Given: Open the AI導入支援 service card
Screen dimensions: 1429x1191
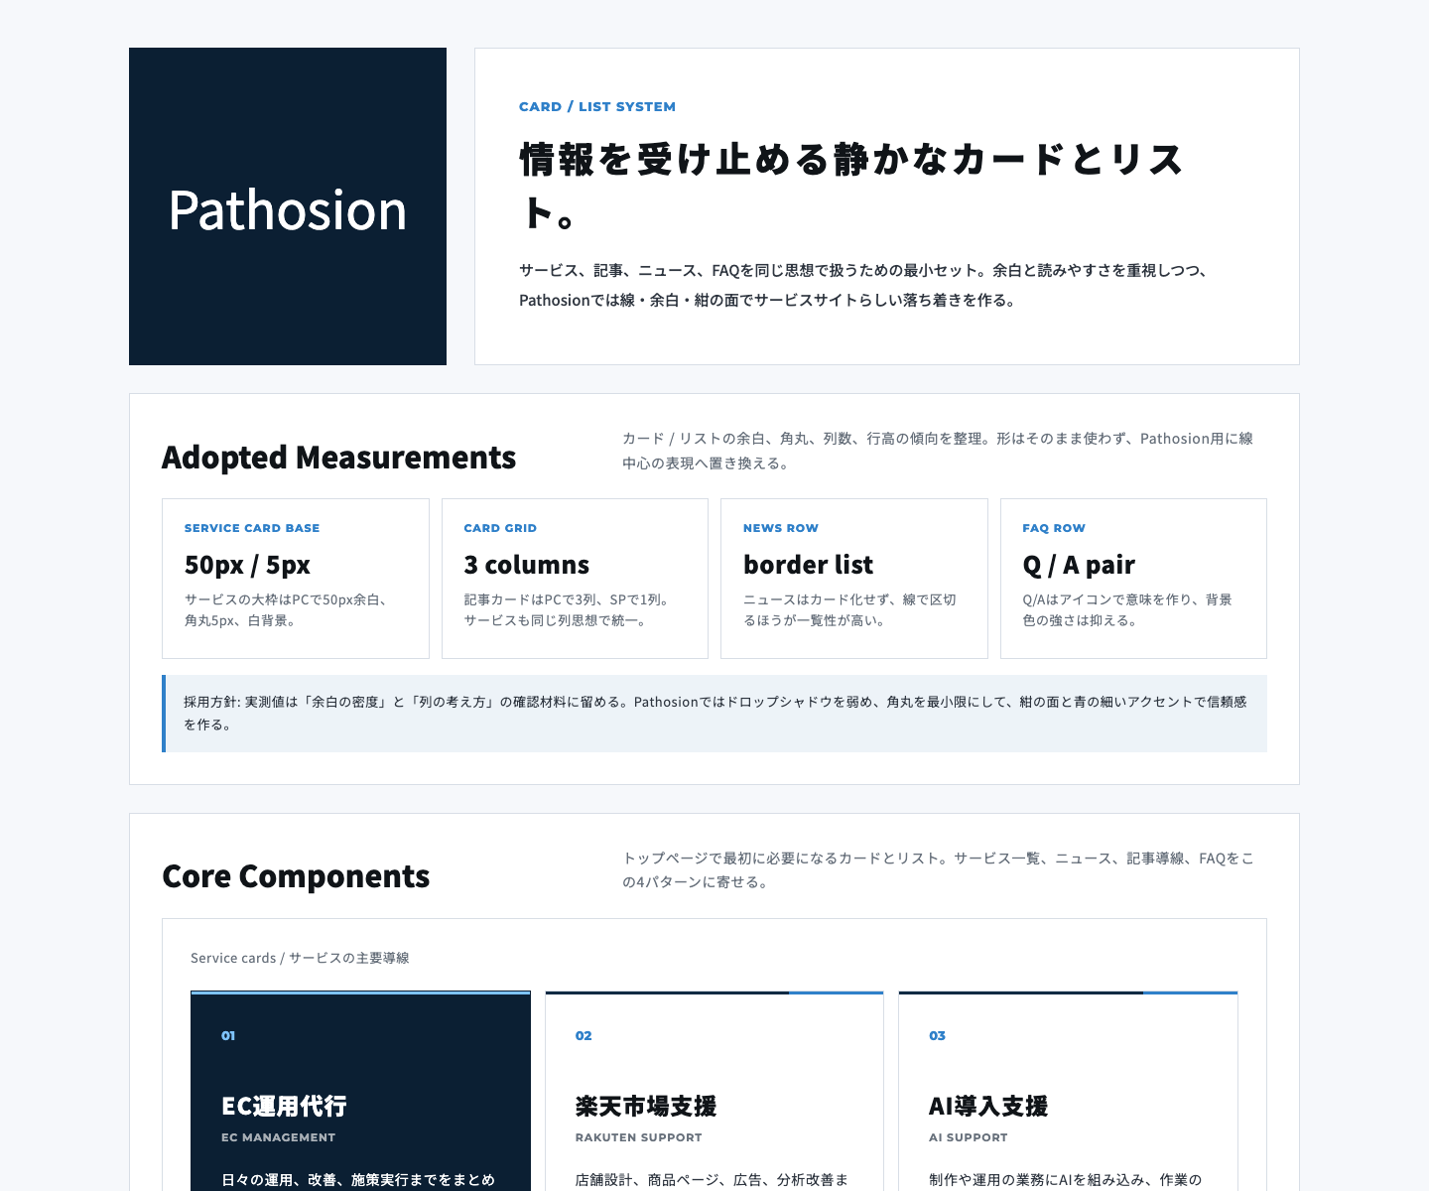Looking at the screenshot, I should click(1068, 1091).
